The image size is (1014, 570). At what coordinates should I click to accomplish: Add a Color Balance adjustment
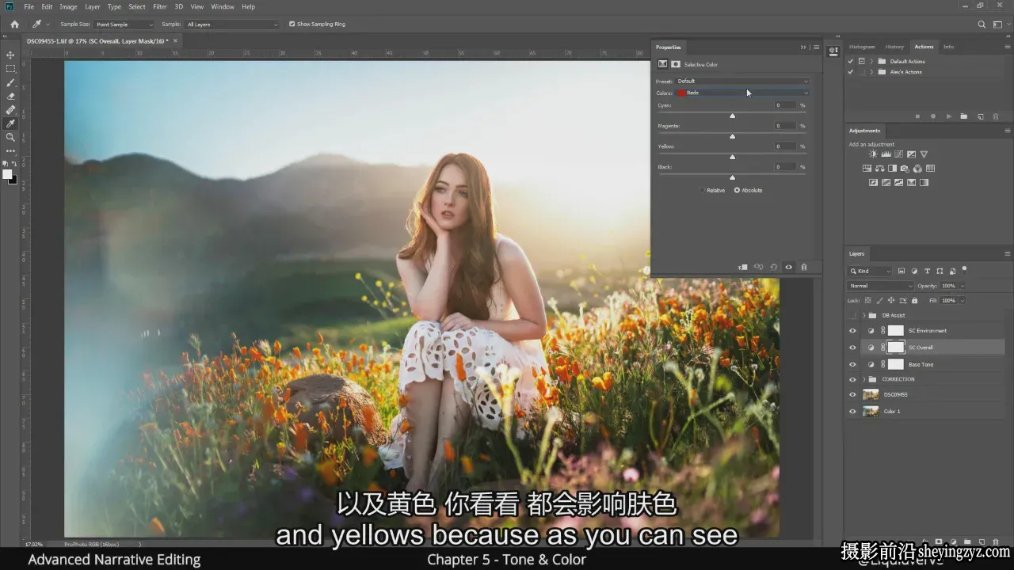click(x=879, y=169)
